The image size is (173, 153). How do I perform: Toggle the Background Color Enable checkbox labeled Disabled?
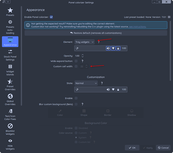(x=76, y=128)
